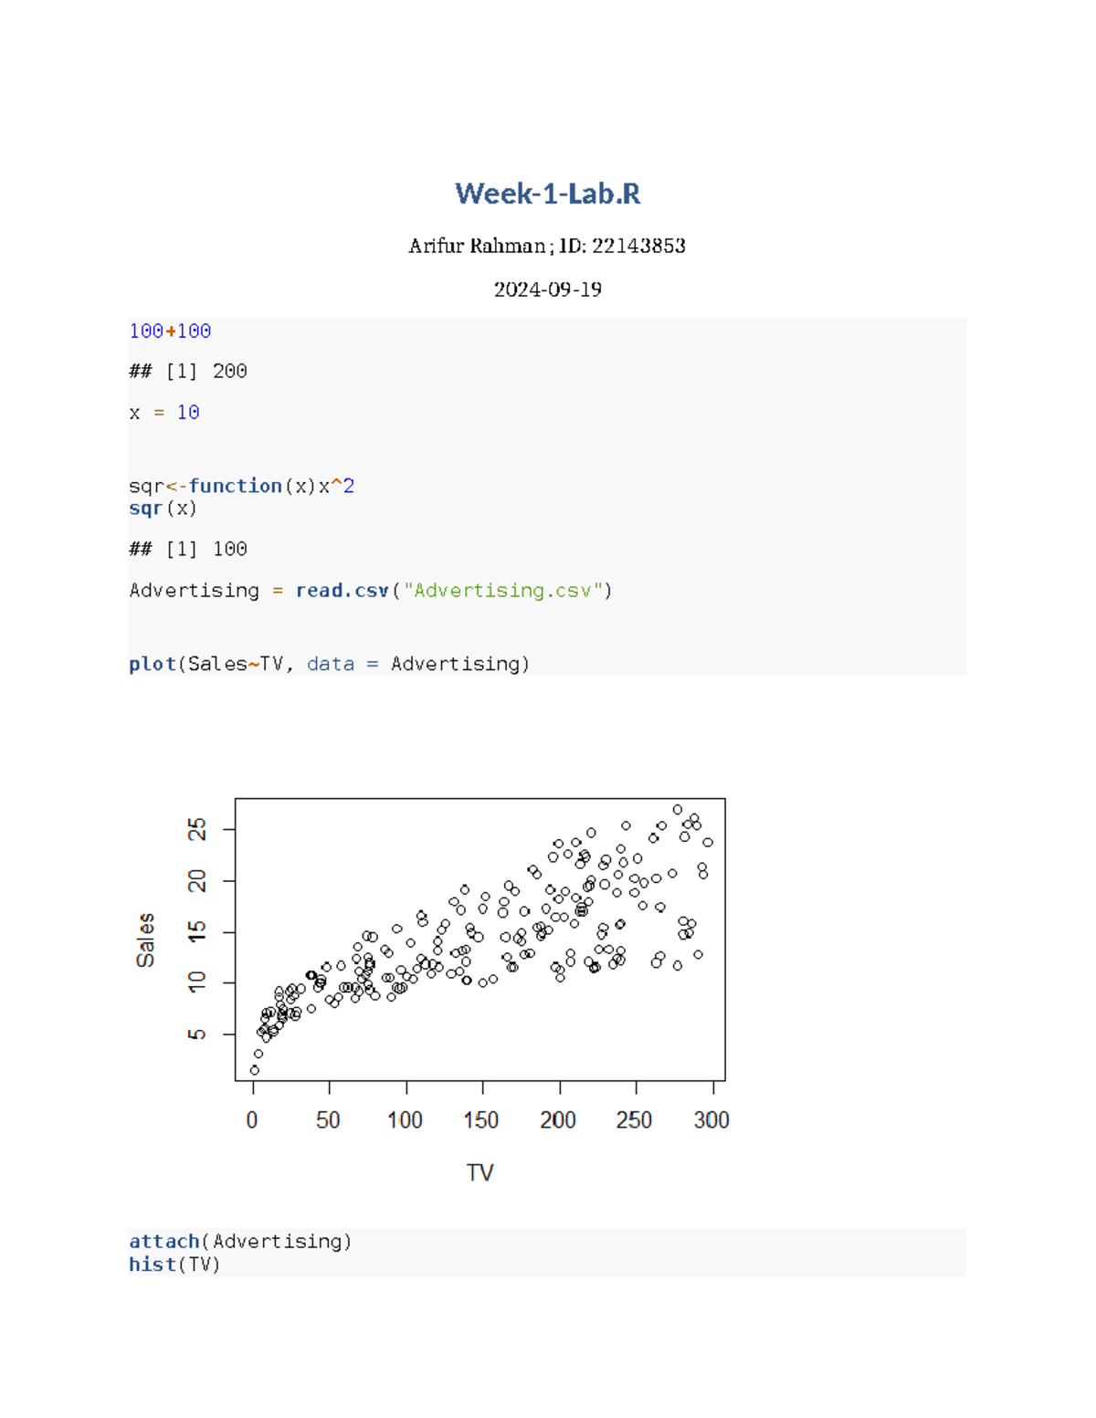Click the 5 tick label on y-axis
This screenshot has height=1418, width=1096.
tap(196, 1034)
